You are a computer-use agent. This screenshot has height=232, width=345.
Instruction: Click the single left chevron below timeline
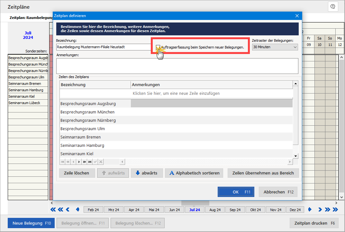point(68,210)
